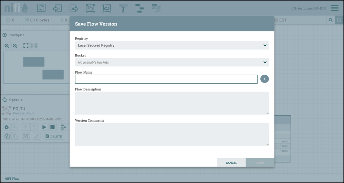Select the Output Port toolbar icon

pyautogui.click(x=74, y=8)
